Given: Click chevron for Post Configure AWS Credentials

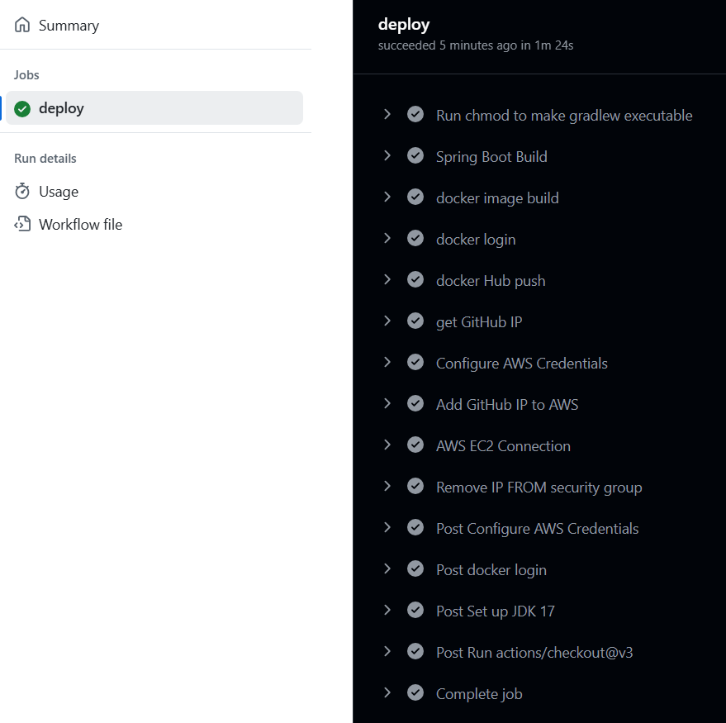Looking at the screenshot, I should tap(387, 527).
